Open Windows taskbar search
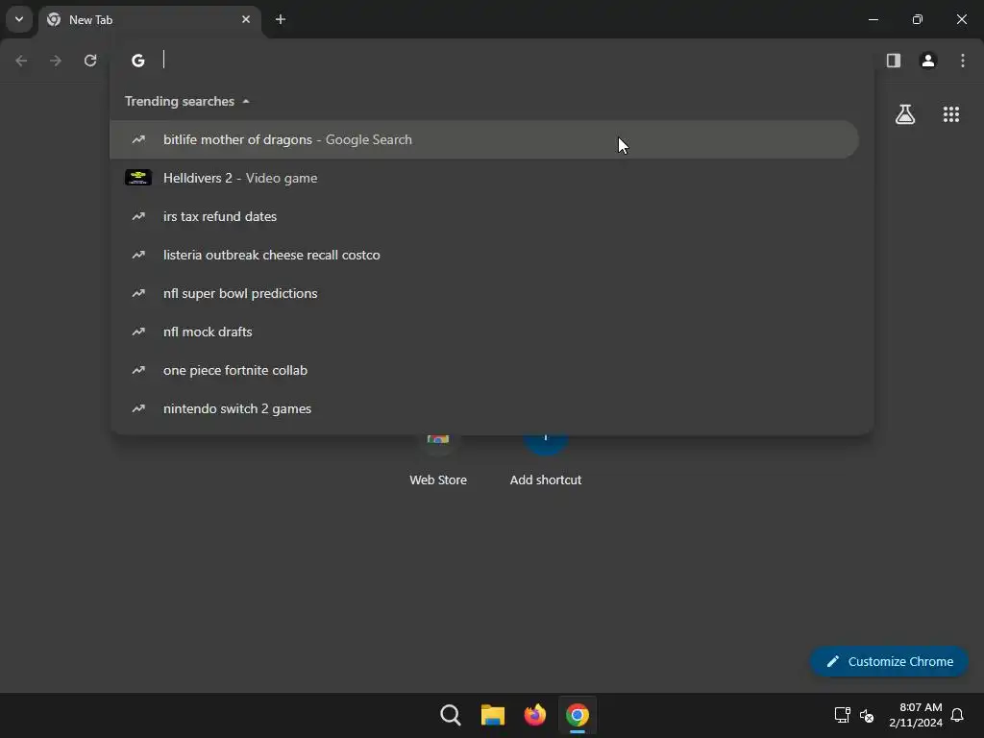 [x=450, y=715]
